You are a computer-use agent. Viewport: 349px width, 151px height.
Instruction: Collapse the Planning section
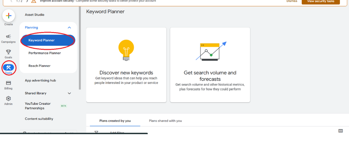[x=69, y=27]
